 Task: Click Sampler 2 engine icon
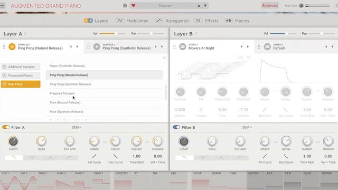(97, 46)
